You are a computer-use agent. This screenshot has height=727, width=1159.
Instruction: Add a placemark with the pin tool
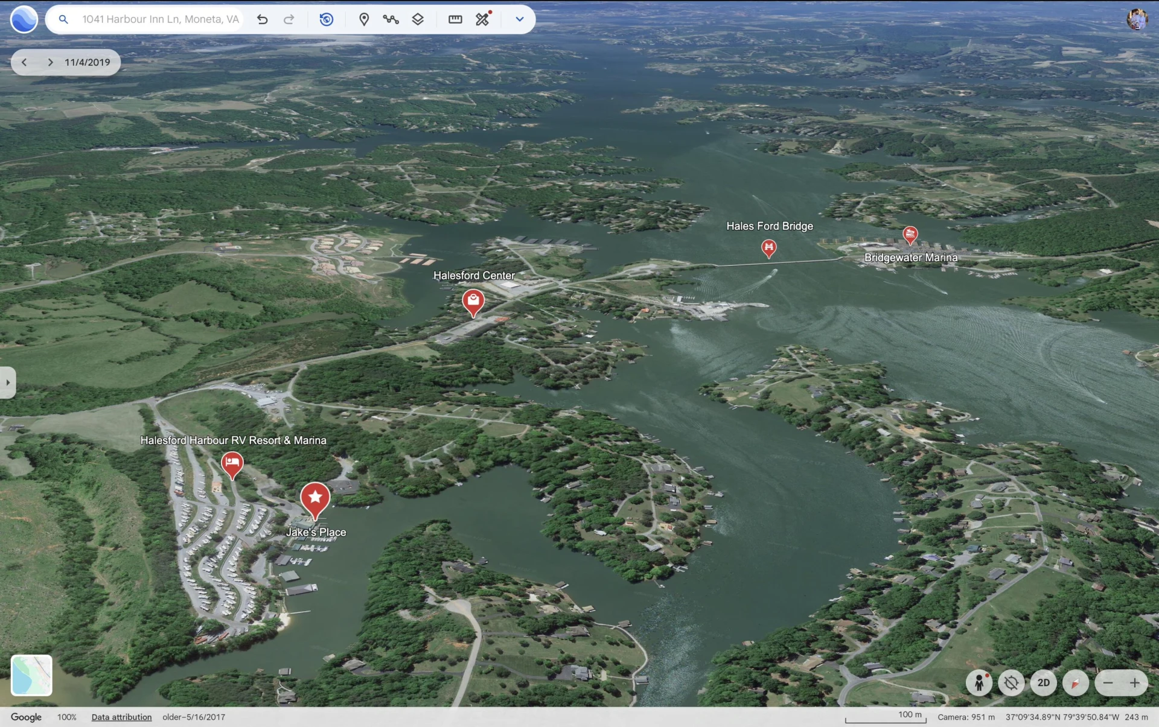pos(364,19)
